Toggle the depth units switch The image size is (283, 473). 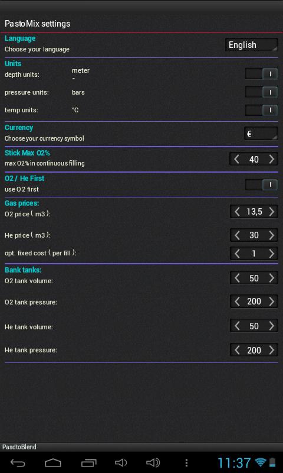click(261, 74)
